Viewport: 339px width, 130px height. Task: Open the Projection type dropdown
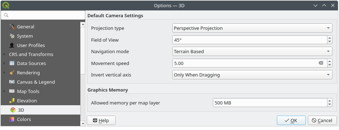click(252, 28)
